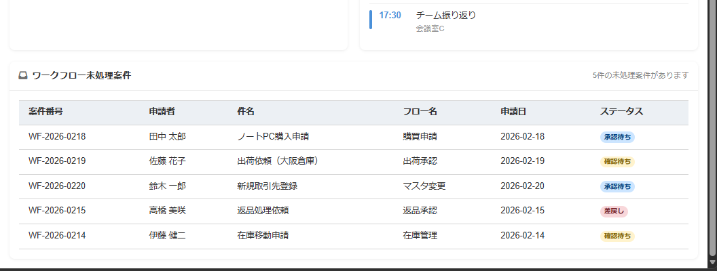The height and width of the screenshot is (271, 717).
Task: Click the ステータス column header
Action: (x=621, y=112)
